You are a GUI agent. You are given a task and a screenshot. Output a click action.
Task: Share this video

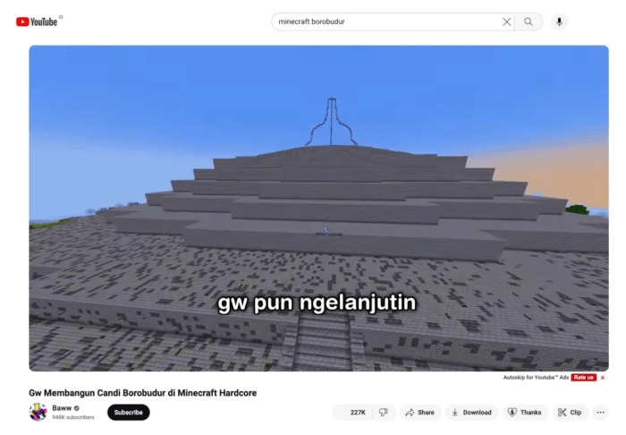(420, 413)
